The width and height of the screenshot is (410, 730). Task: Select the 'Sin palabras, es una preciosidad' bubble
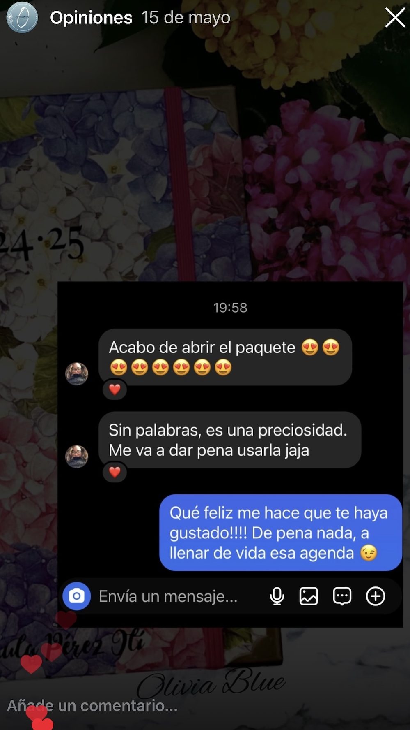(x=230, y=440)
